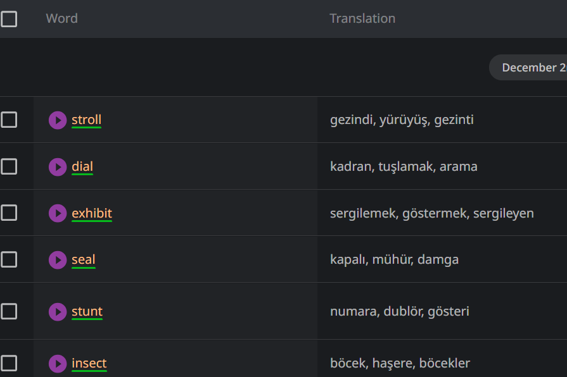Toggle the select-all checkbox in the header

pos(9,19)
